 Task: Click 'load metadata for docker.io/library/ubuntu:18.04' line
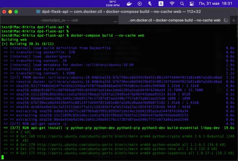(69, 65)
